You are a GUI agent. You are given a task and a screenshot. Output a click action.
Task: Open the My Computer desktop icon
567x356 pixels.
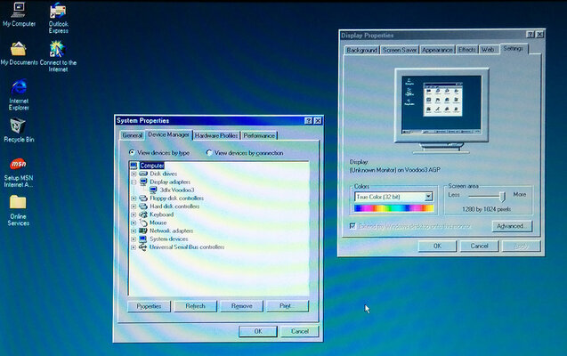click(18, 12)
